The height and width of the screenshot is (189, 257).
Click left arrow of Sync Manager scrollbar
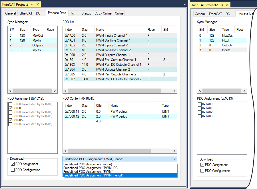pyautogui.click(x=10, y=91)
